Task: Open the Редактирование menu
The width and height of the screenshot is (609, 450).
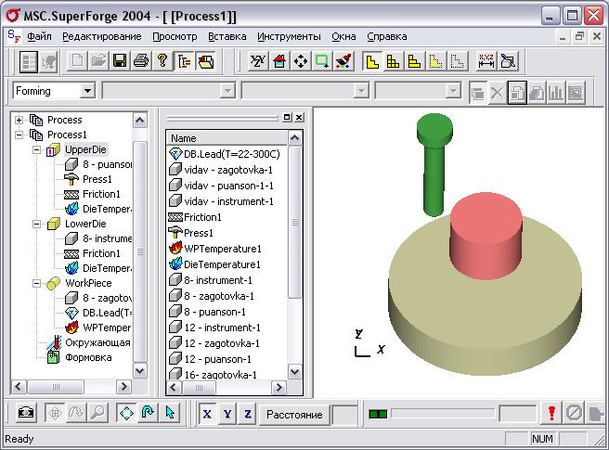Action: (102, 36)
